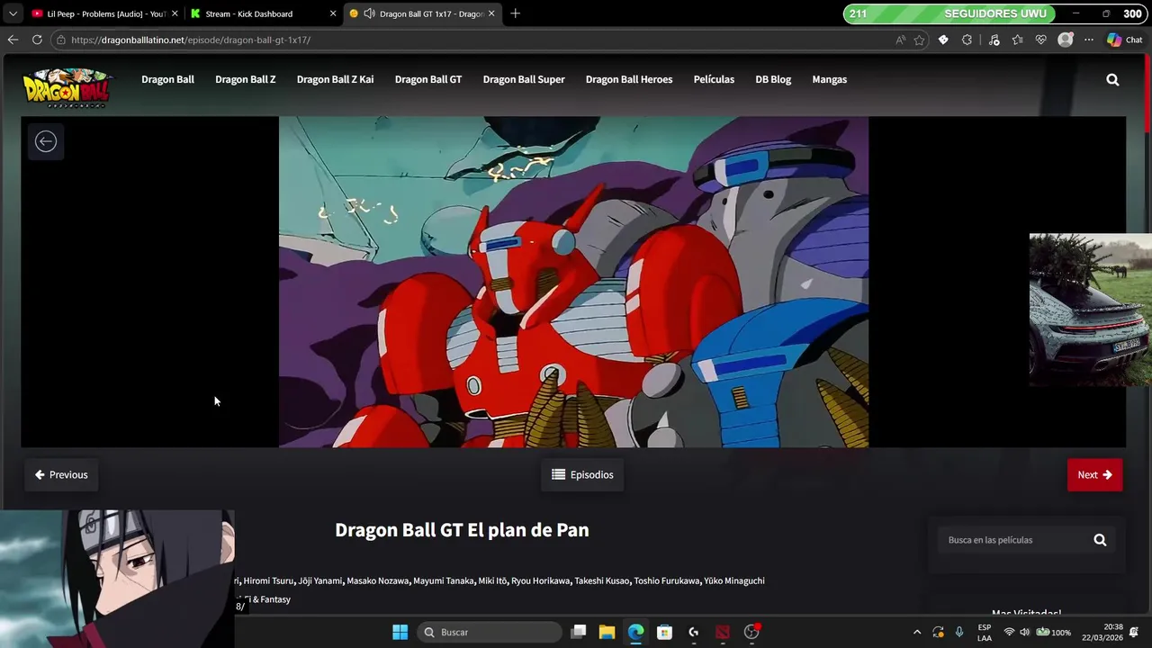Show hidden tray icons chevron
The height and width of the screenshot is (648, 1152).
(917, 632)
